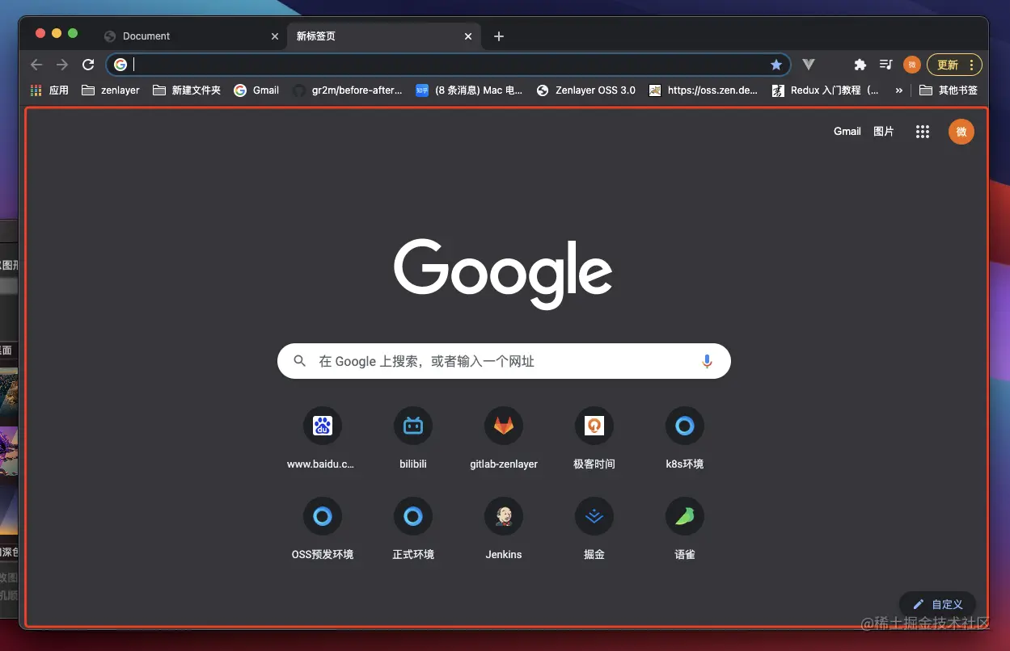Switch to the Document tab
The width and height of the screenshot is (1010, 651).
[191, 36]
